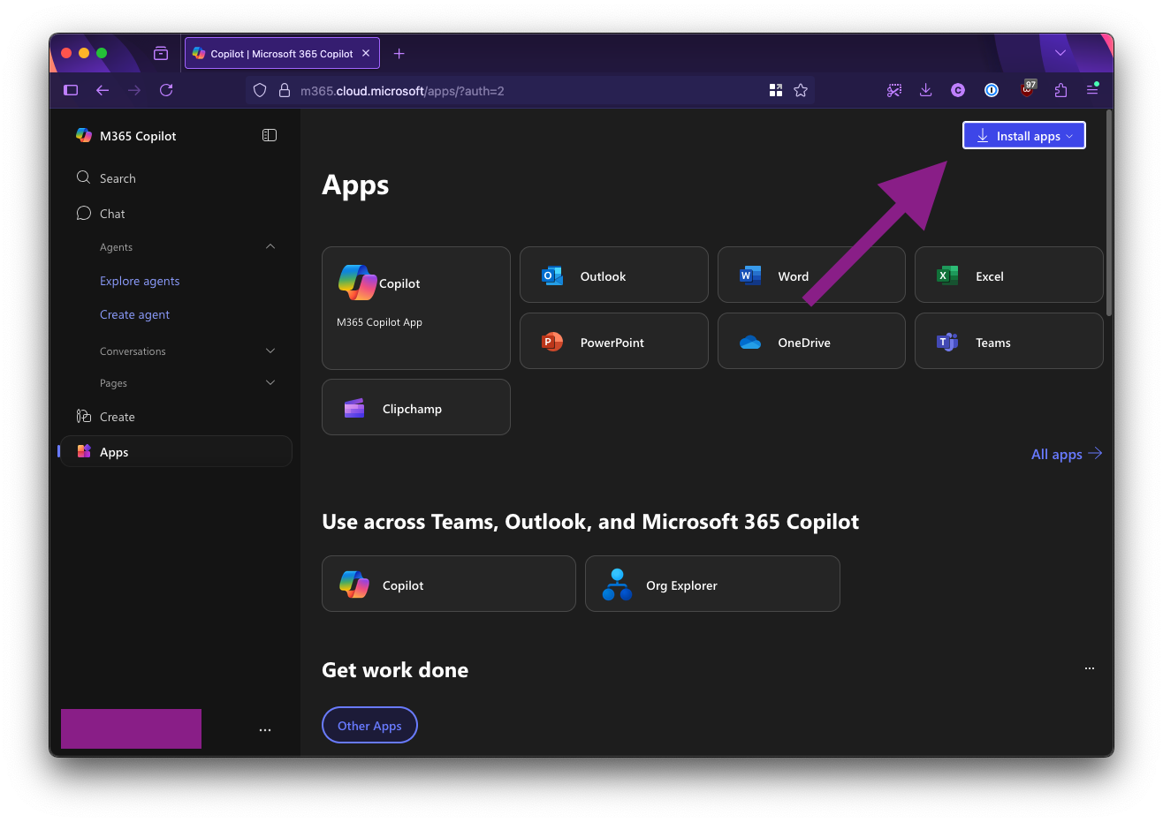
Task: Toggle the browser sidebar icon
Action: pos(72,90)
